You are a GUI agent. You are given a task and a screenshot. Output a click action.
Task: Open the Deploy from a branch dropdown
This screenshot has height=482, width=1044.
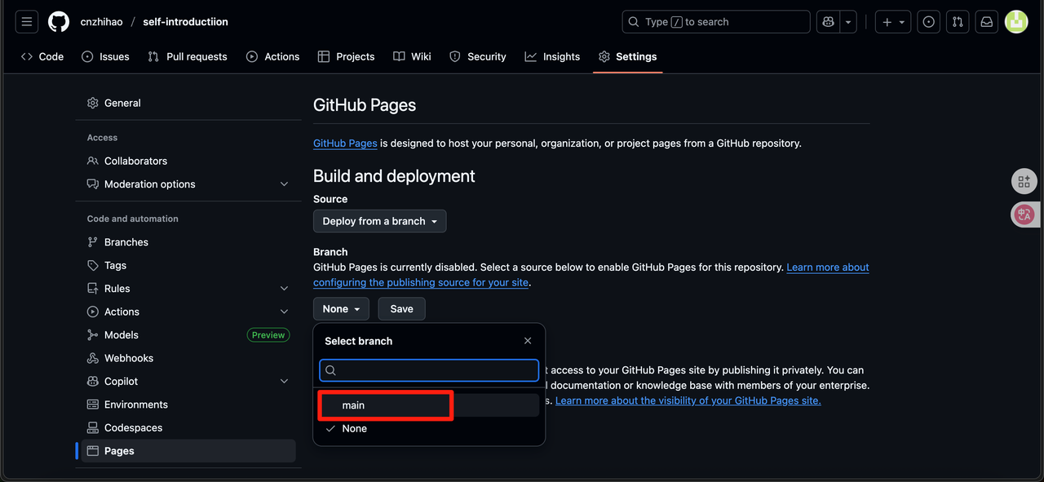379,221
